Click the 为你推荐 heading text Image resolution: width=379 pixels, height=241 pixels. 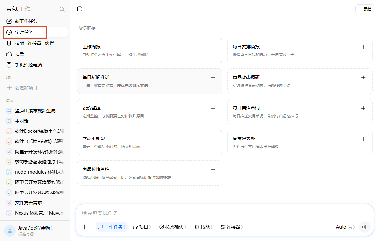click(86, 28)
